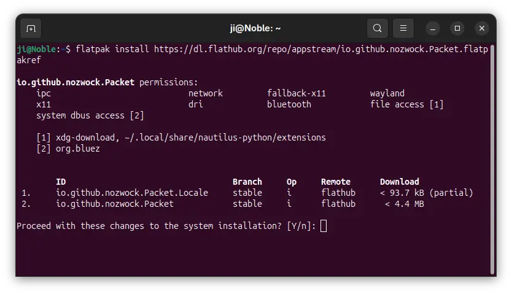This screenshot has height=294, width=512.
Task: Close the ji@Noble terminal window
Action: pos(482,28)
